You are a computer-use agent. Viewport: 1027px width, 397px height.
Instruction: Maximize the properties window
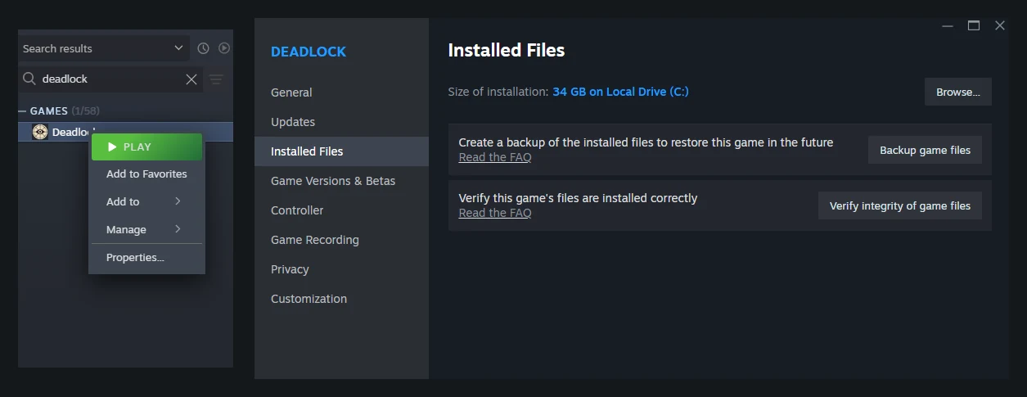[974, 25]
